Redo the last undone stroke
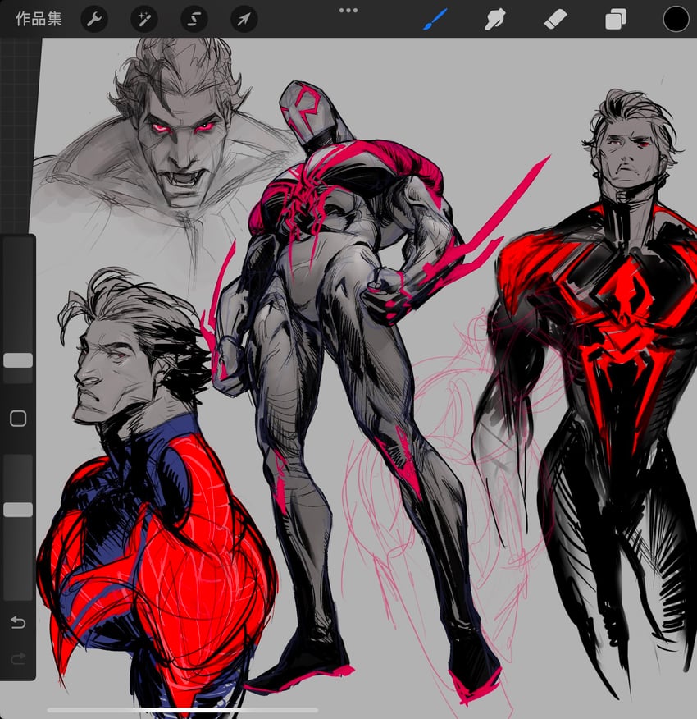The width and height of the screenshot is (697, 719). (x=18, y=659)
